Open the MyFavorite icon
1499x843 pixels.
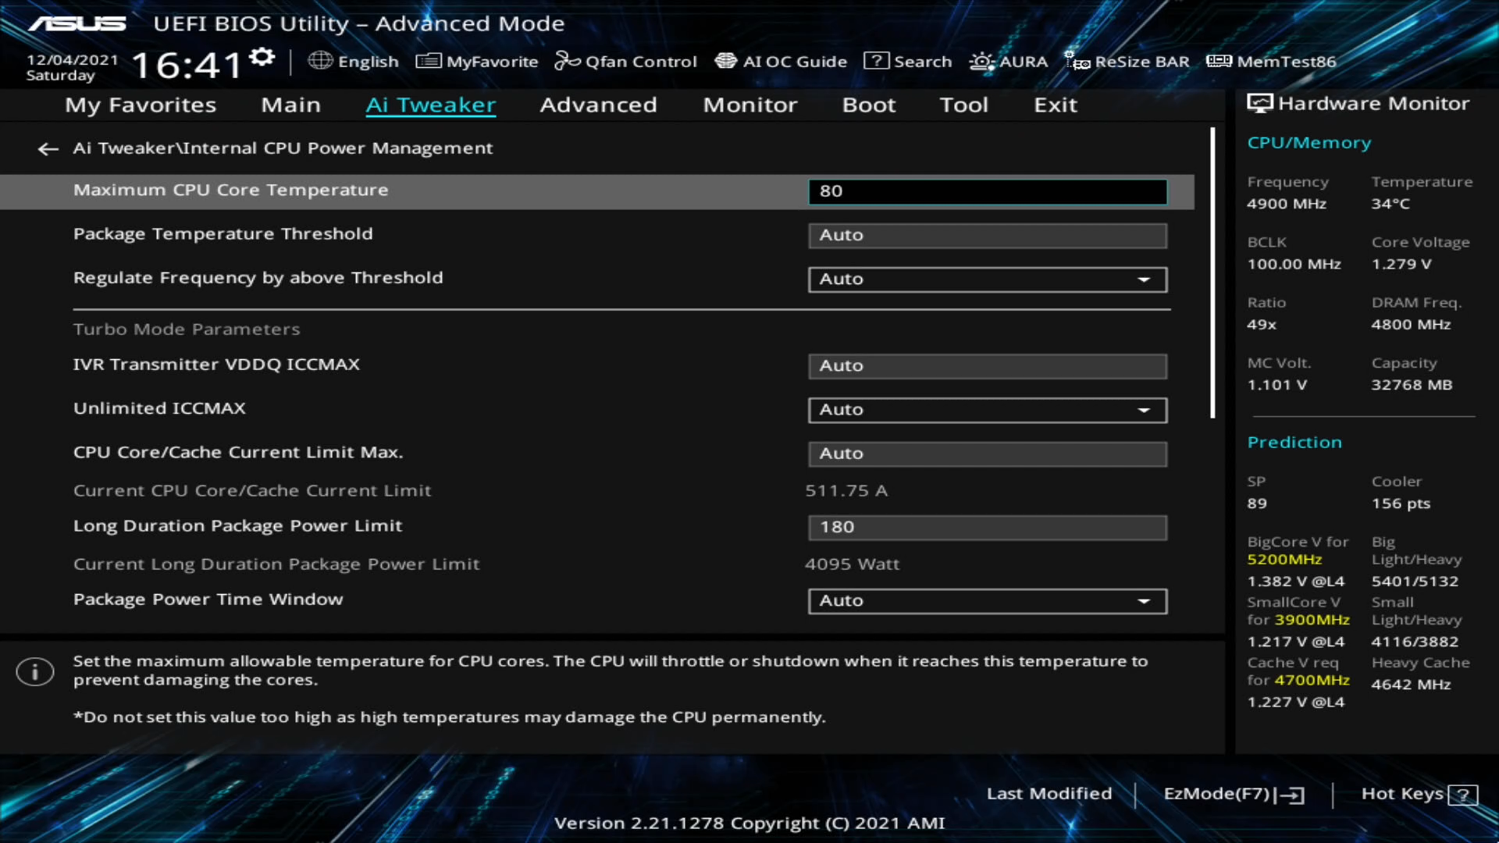click(428, 61)
